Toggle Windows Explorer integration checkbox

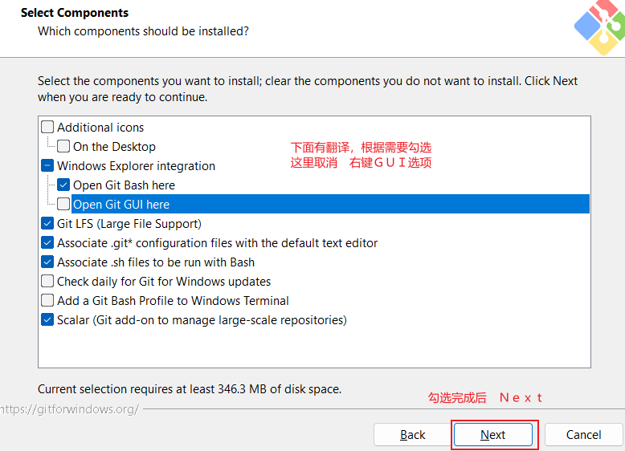47,166
